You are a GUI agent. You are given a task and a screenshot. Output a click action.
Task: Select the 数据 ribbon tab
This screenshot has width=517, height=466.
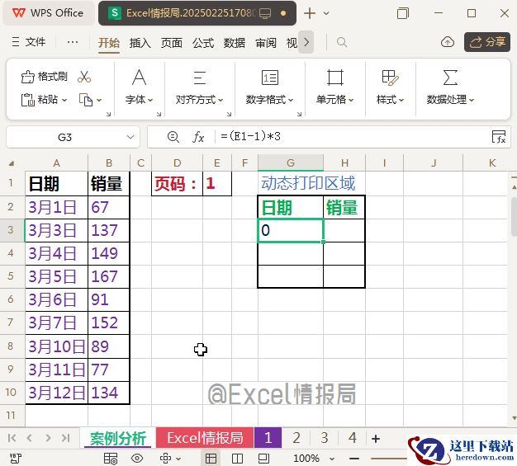(235, 43)
